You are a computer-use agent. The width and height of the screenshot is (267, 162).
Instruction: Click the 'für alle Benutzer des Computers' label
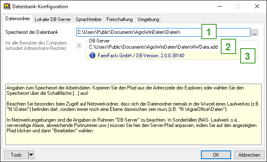click(36, 45)
